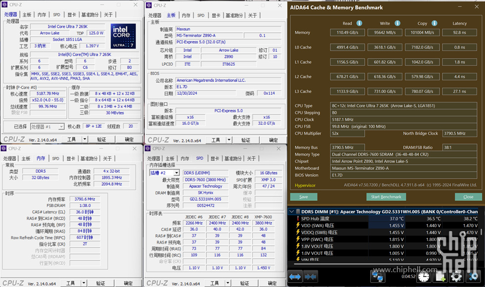Switch to 主板 tab in processor CPU-Z window

click(x=27, y=14)
